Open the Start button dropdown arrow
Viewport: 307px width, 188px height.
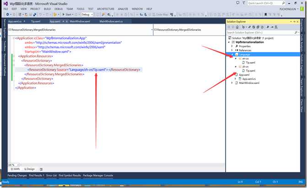[73, 15]
